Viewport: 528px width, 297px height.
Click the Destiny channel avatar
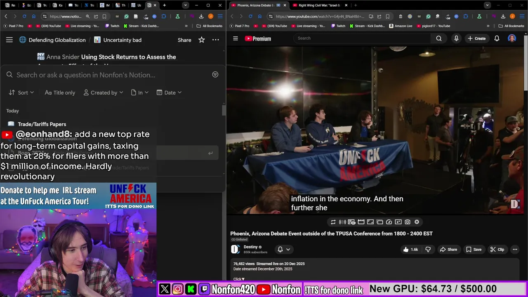[x=235, y=249]
